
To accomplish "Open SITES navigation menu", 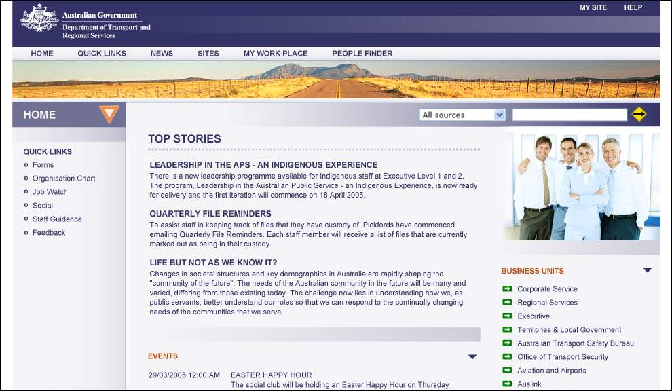I will pyautogui.click(x=208, y=54).
